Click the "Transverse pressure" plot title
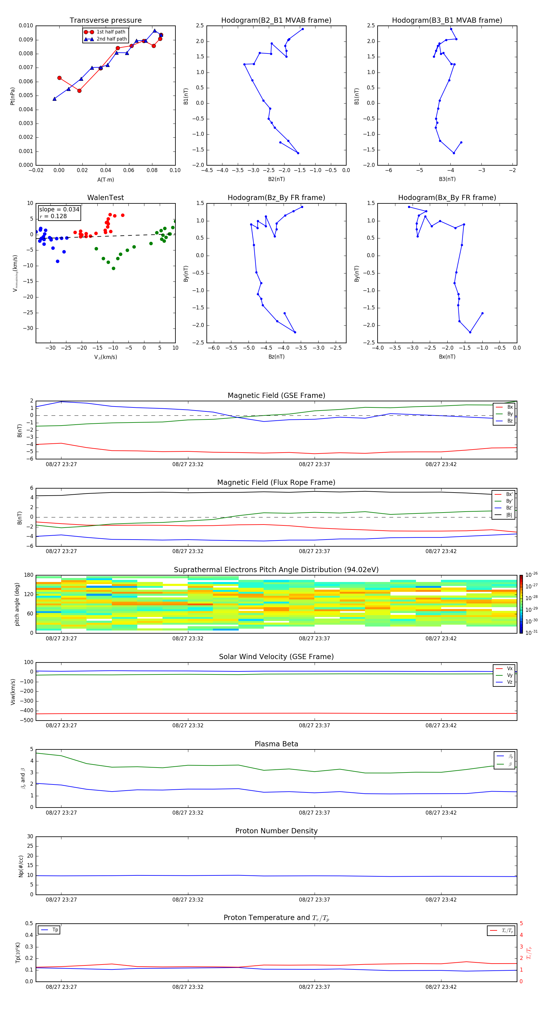Screen dimensions: 553x1014 (105, 20)
